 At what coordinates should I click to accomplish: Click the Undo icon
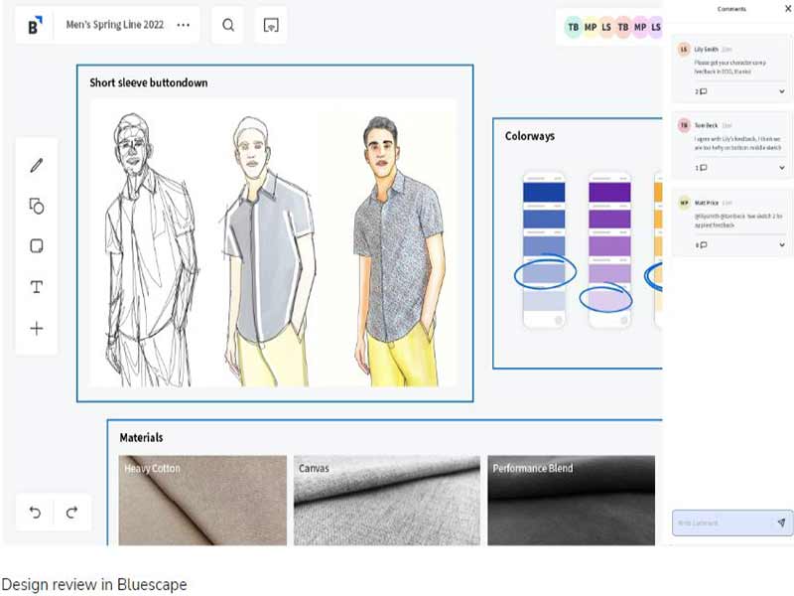point(37,513)
